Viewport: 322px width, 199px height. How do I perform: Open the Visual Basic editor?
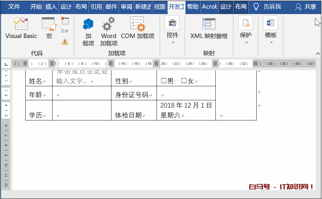tap(21, 28)
